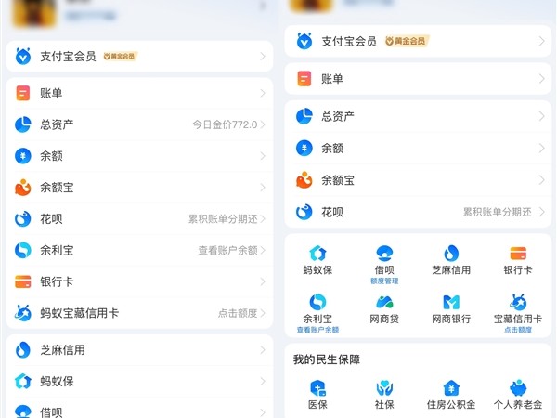Open 余额 yen icon in left panel

click(x=23, y=156)
